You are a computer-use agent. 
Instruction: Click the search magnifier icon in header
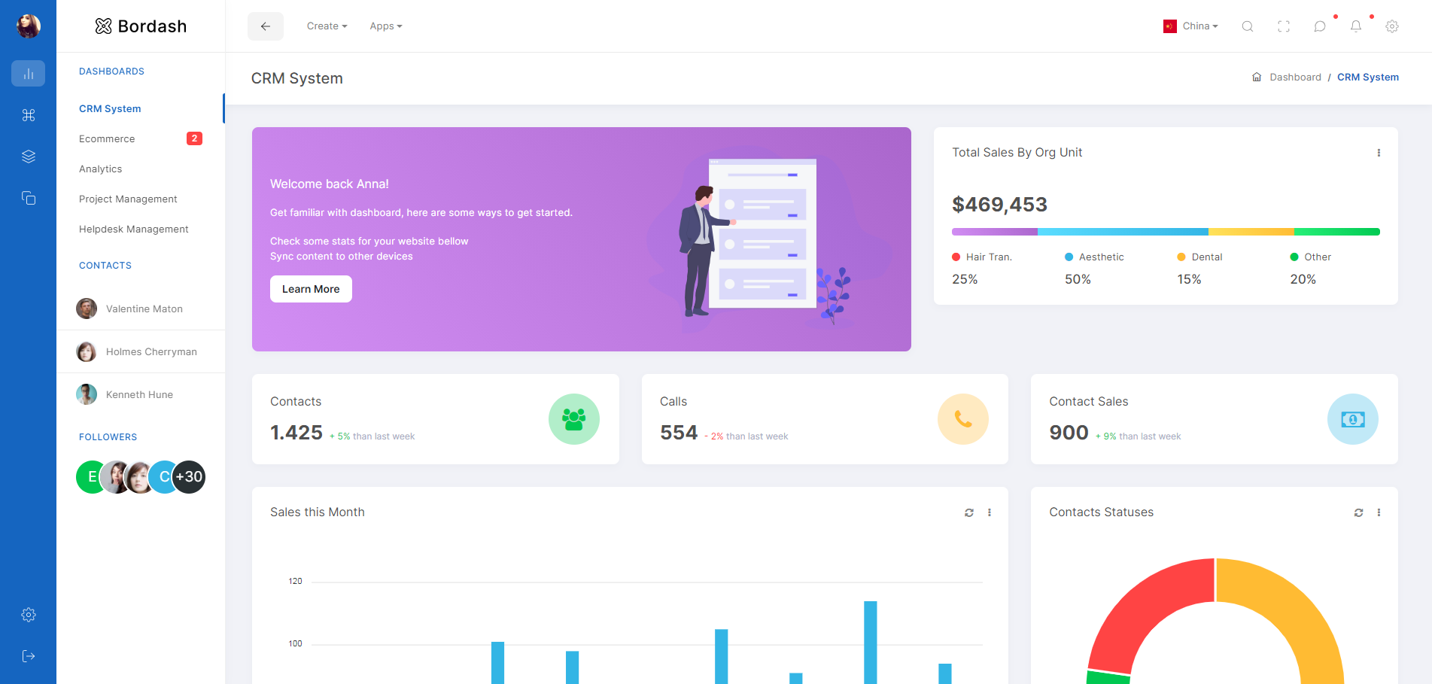point(1247,26)
